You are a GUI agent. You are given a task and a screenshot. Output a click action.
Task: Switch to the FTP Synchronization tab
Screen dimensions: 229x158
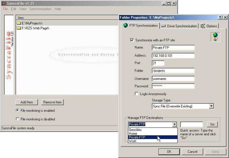[x=140, y=26]
